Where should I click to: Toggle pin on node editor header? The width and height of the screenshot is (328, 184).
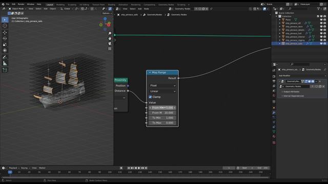pyautogui.click(x=211, y=9)
